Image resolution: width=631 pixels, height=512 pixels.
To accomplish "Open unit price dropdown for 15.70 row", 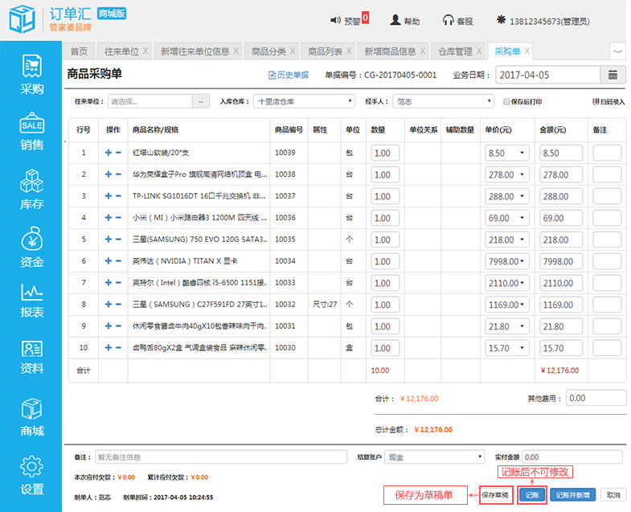I will click(x=522, y=348).
